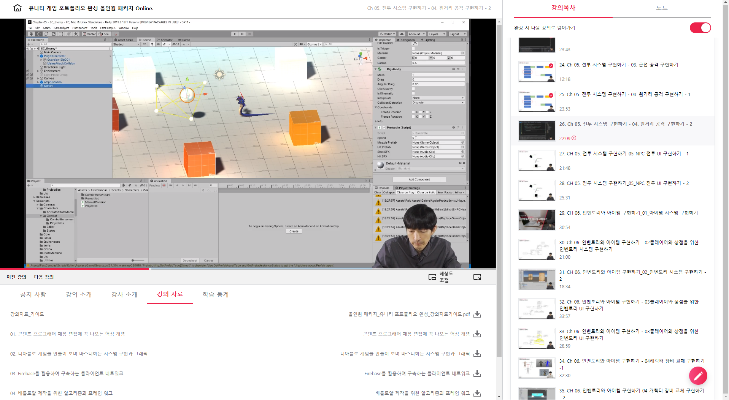Click the Edit Collider icon in Inspector
Image resolution: width=729 pixels, height=400 pixels.
[415, 43]
